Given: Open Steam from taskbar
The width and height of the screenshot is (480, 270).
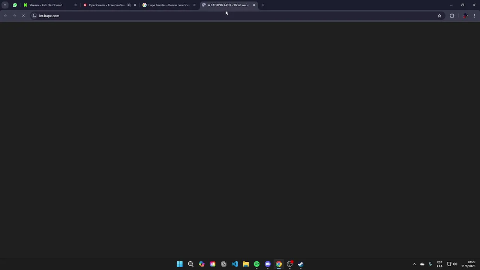Looking at the screenshot, I should pos(301,264).
